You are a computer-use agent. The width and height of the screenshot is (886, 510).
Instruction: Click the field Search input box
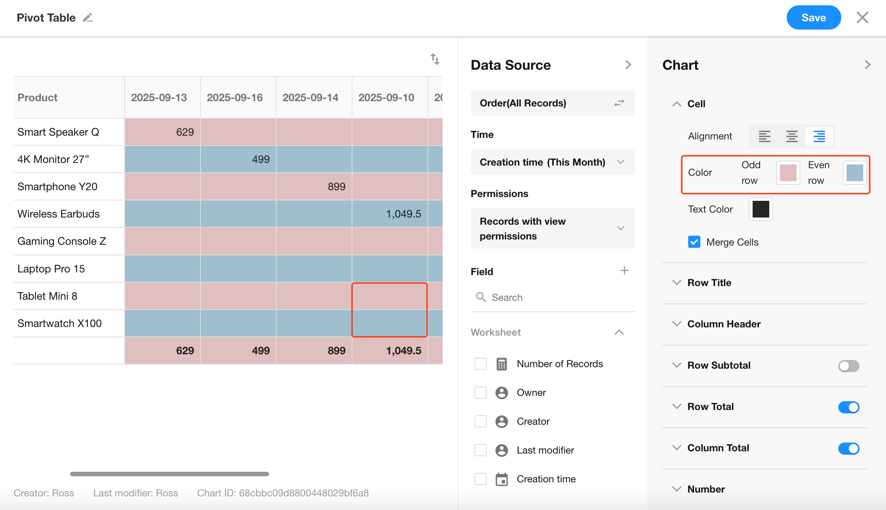557,297
